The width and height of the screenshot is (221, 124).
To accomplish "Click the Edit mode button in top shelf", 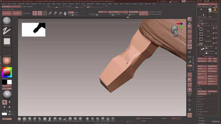I will [35, 13].
